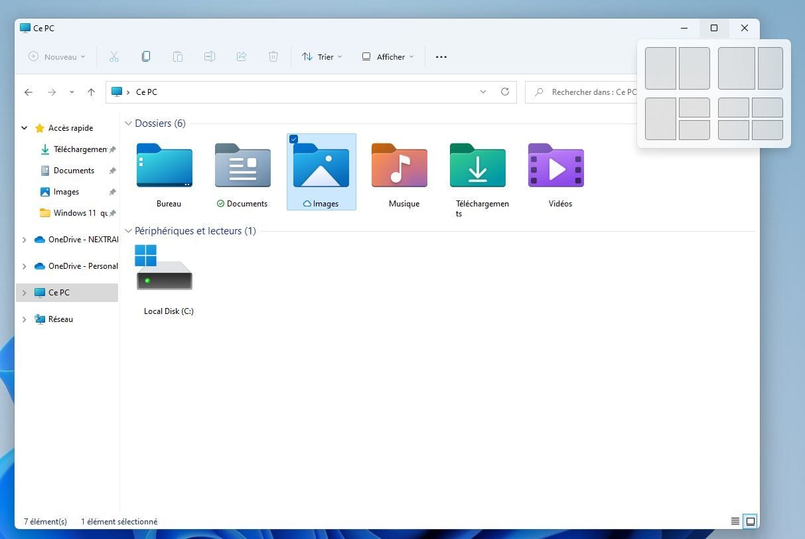Select the Local Disk (C:) drive
The height and width of the screenshot is (539, 805).
(165, 268)
